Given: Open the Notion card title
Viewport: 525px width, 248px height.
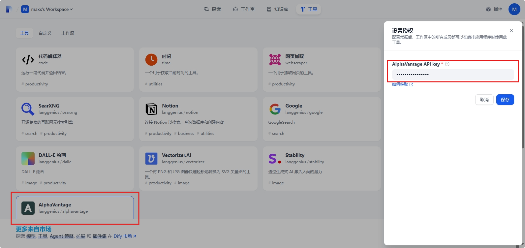Looking at the screenshot, I should pyautogui.click(x=170, y=106).
